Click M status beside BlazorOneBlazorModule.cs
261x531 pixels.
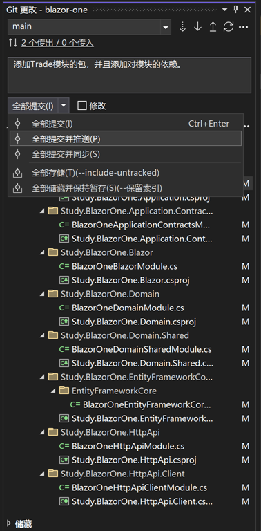(x=245, y=266)
